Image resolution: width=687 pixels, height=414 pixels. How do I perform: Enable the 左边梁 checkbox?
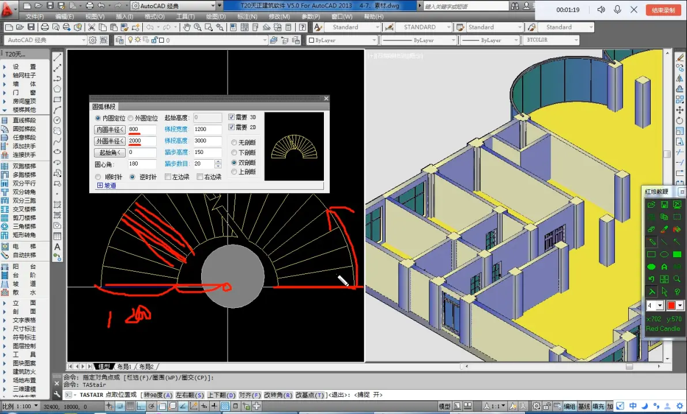(x=168, y=177)
